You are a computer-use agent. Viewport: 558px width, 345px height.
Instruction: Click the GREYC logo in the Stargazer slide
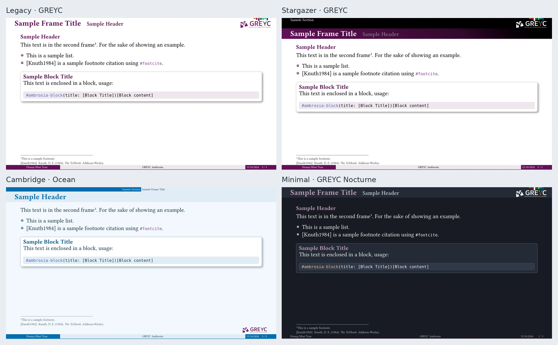pyautogui.click(x=531, y=23)
